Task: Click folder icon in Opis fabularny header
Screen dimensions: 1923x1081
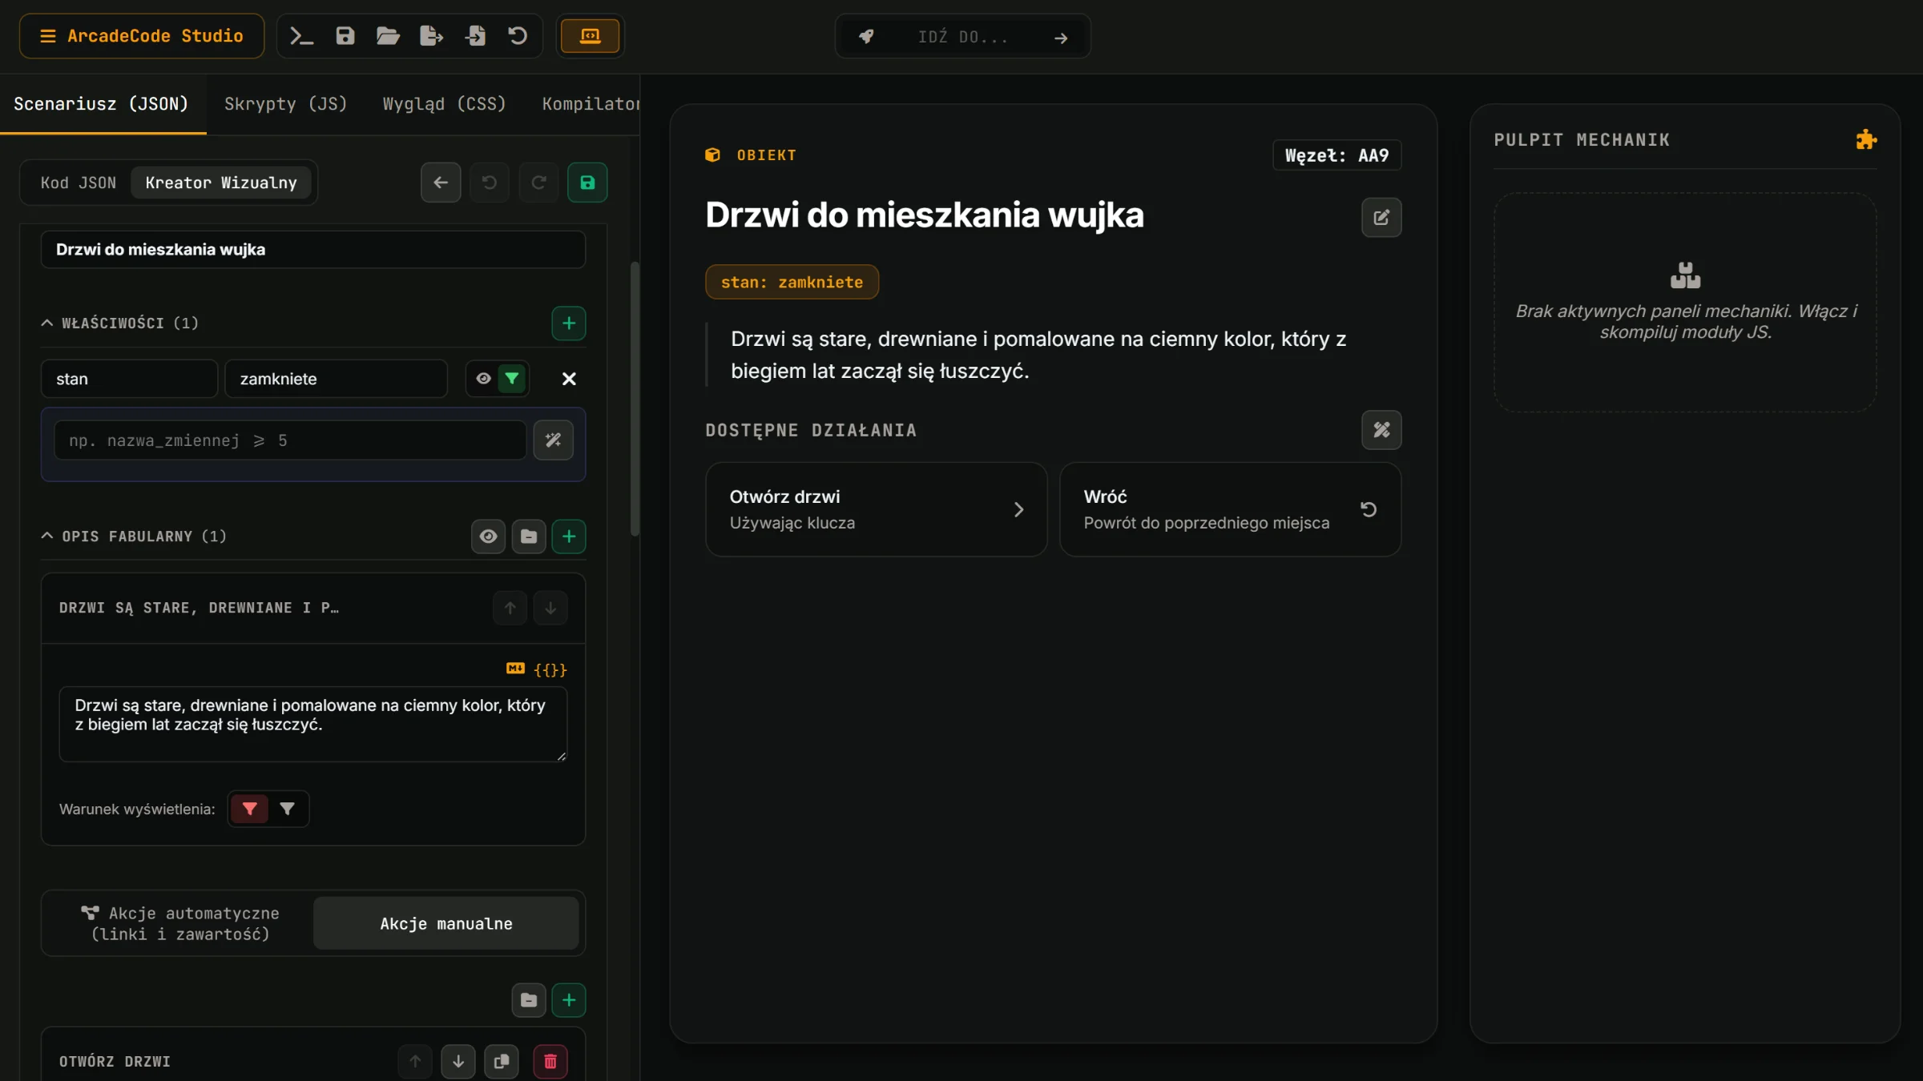Action: click(529, 536)
